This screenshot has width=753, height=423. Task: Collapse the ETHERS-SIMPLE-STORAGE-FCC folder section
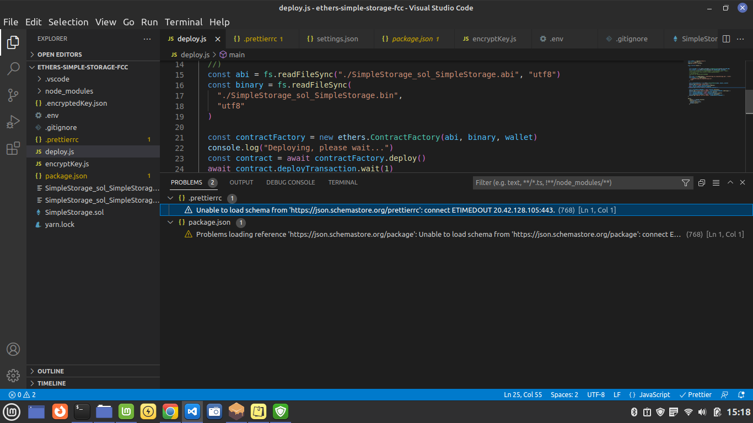pyautogui.click(x=93, y=67)
